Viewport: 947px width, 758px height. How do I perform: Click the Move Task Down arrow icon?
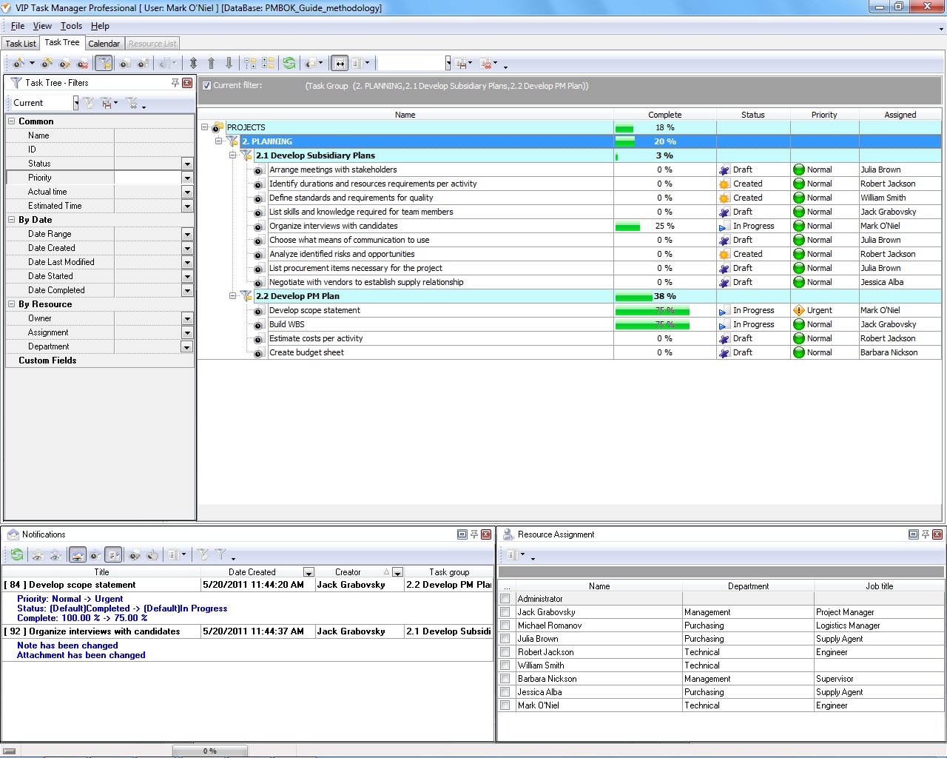pyautogui.click(x=229, y=64)
